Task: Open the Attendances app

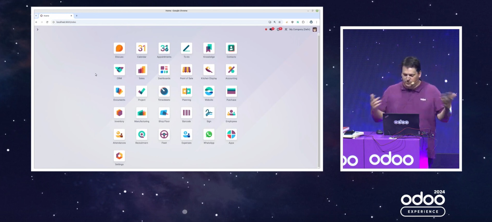Action: tap(119, 134)
